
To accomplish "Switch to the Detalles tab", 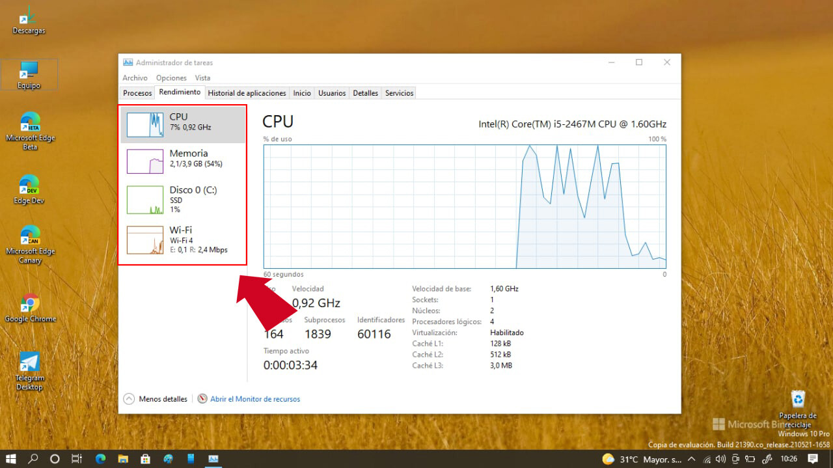I will [x=364, y=92].
